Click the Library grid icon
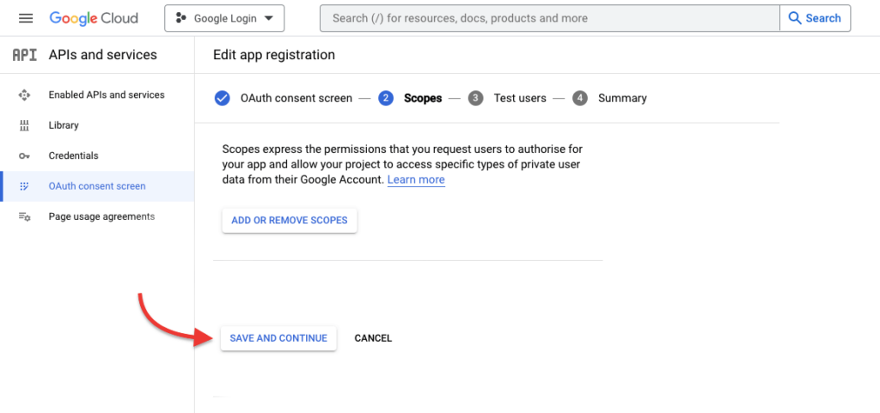The height and width of the screenshot is (413, 880). (x=24, y=125)
